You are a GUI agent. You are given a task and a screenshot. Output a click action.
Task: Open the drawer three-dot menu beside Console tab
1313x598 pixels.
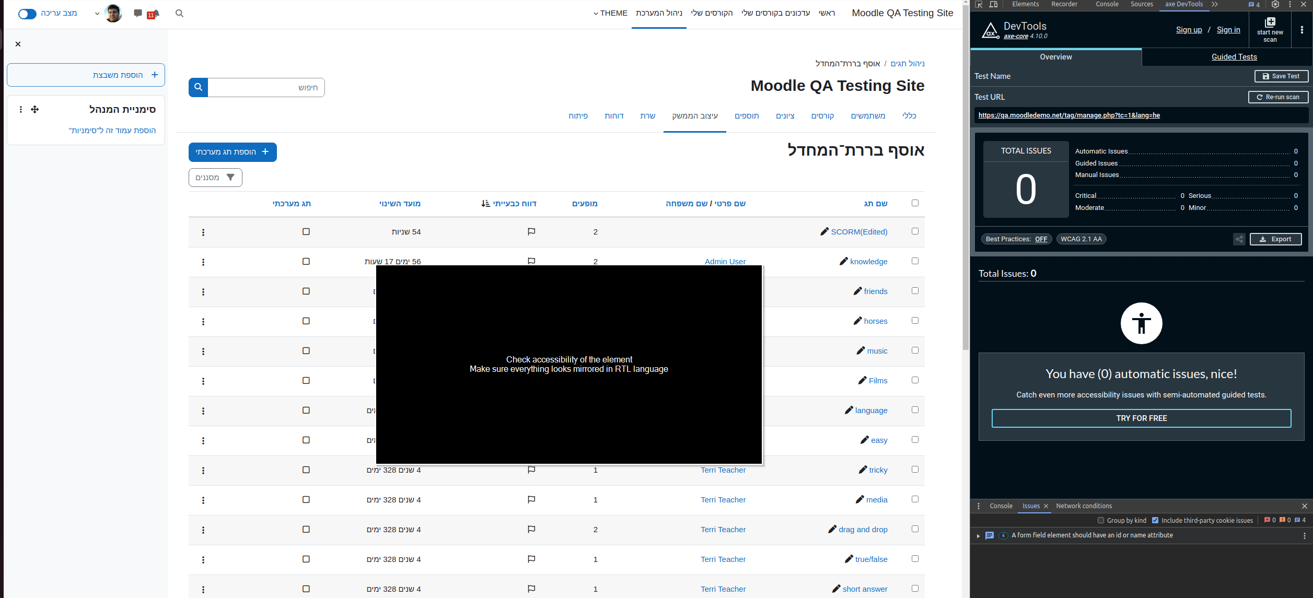click(x=979, y=506)
